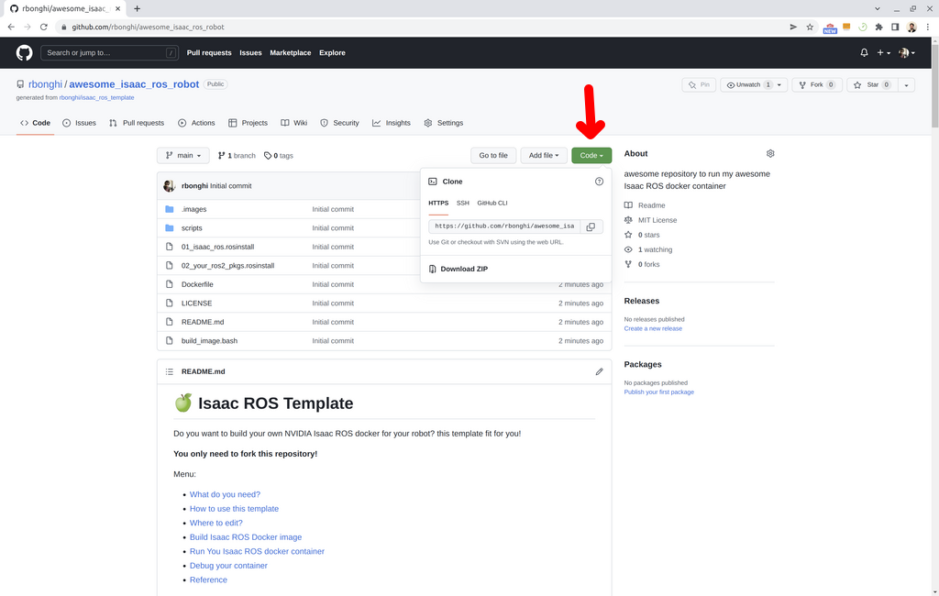
Task: Open the Security tab
Action: click(x=339, y=123)
